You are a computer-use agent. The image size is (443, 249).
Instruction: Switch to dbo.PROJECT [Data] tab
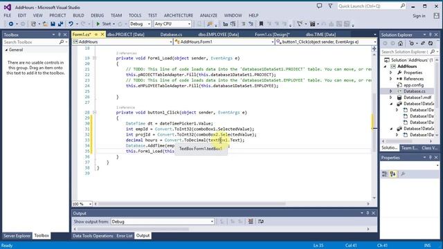coord(126,35)
